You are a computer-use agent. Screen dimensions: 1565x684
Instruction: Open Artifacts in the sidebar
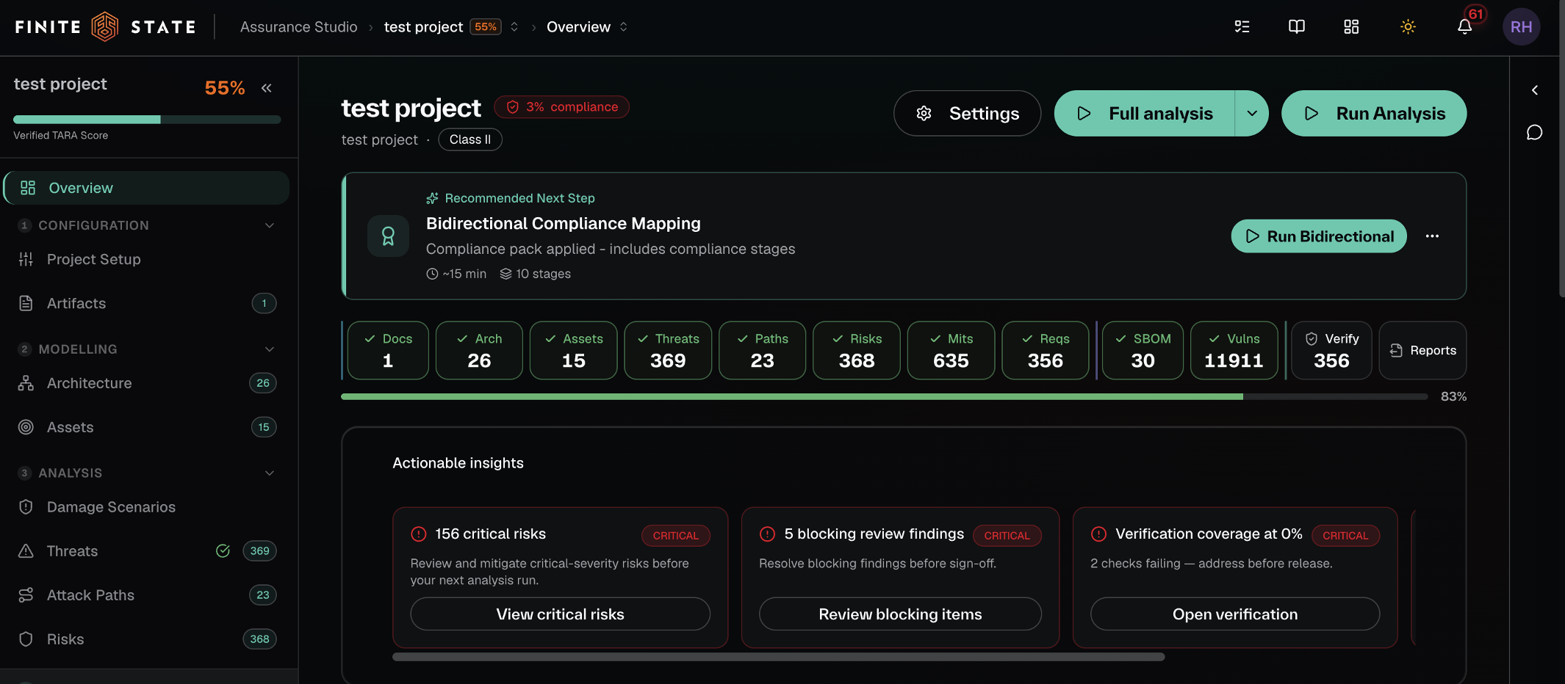[147, 303]
